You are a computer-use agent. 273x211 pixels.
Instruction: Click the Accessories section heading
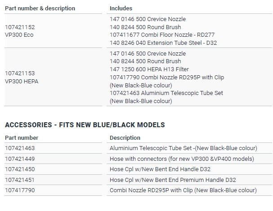85,125
